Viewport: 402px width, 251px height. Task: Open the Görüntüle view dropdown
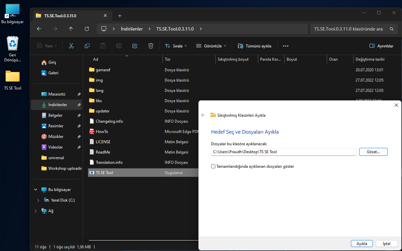211,46
